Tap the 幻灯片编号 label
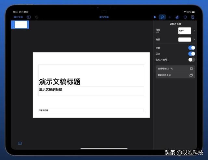Screen dimensions: 208x160 click(x=161, y=60)
